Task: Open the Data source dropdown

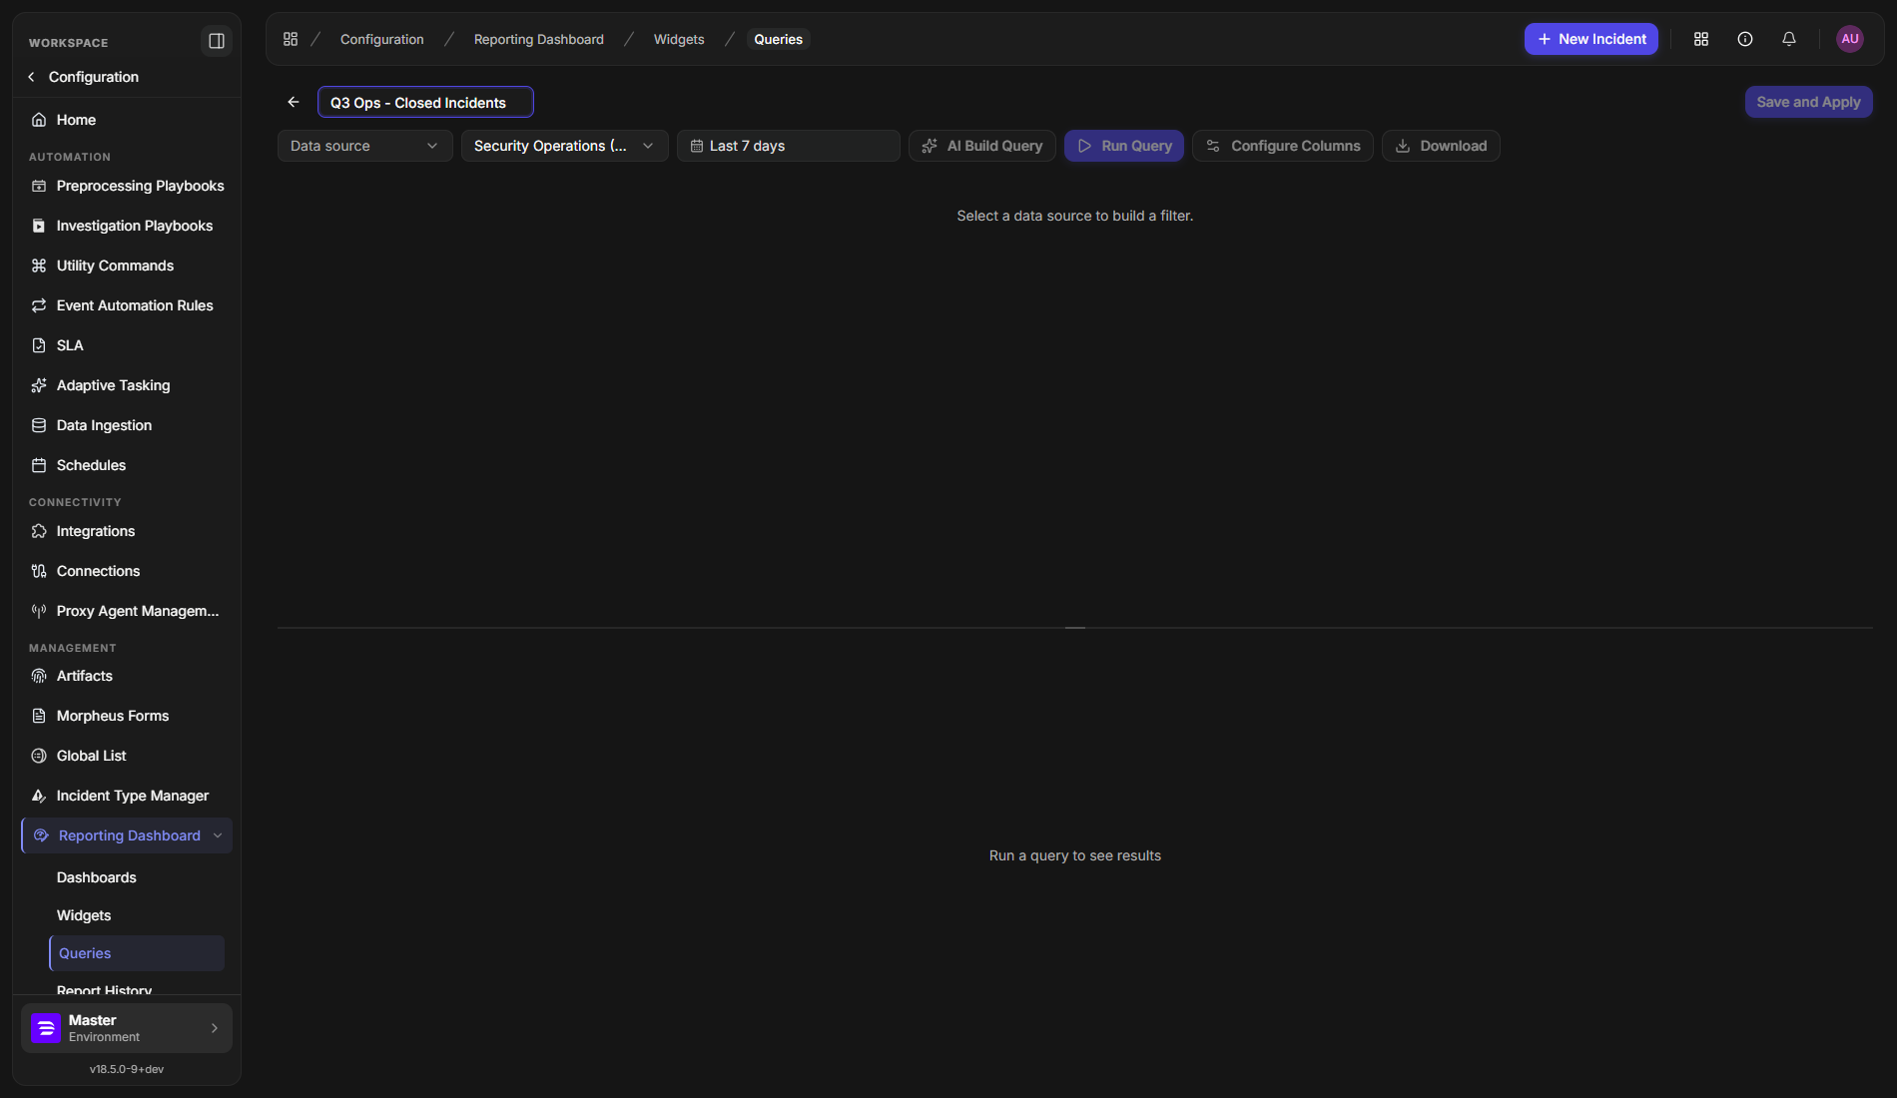Action: (x=365, y=146)
